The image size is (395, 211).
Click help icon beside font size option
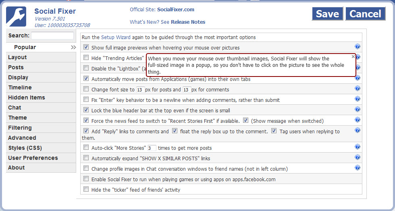[357, 89]
